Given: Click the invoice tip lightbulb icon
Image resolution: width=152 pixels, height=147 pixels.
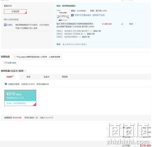Looking at the screenshot, I should (15, 57).
